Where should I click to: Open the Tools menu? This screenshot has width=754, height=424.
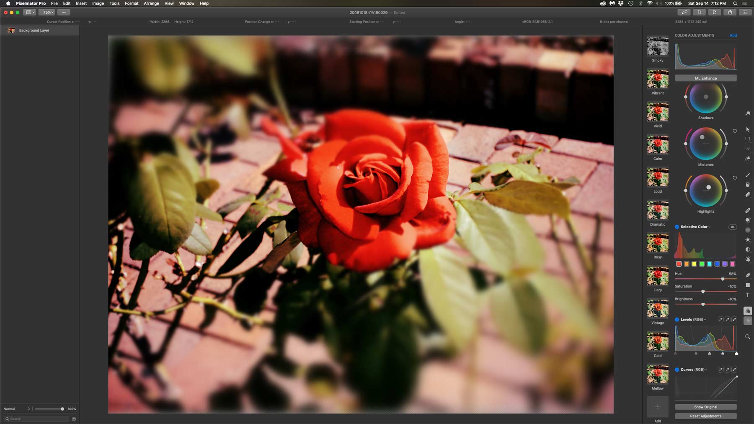pos(114,3)
